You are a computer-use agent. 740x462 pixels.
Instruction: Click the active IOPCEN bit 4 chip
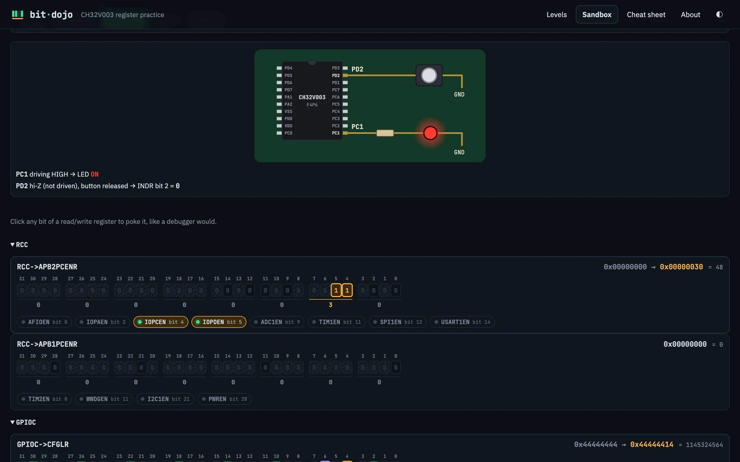tap(161, 322)
